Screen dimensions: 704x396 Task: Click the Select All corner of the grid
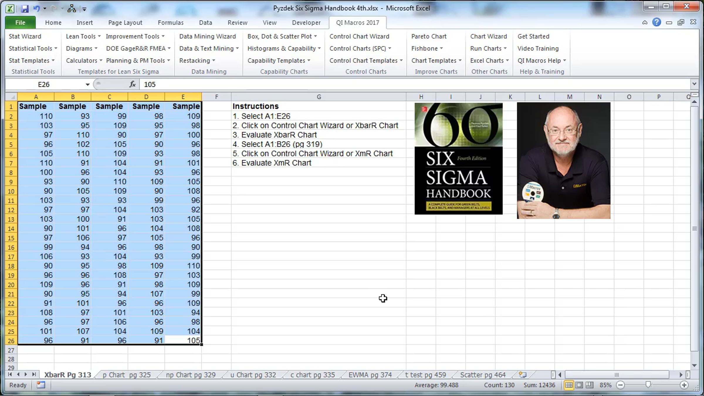coord(11,97)
